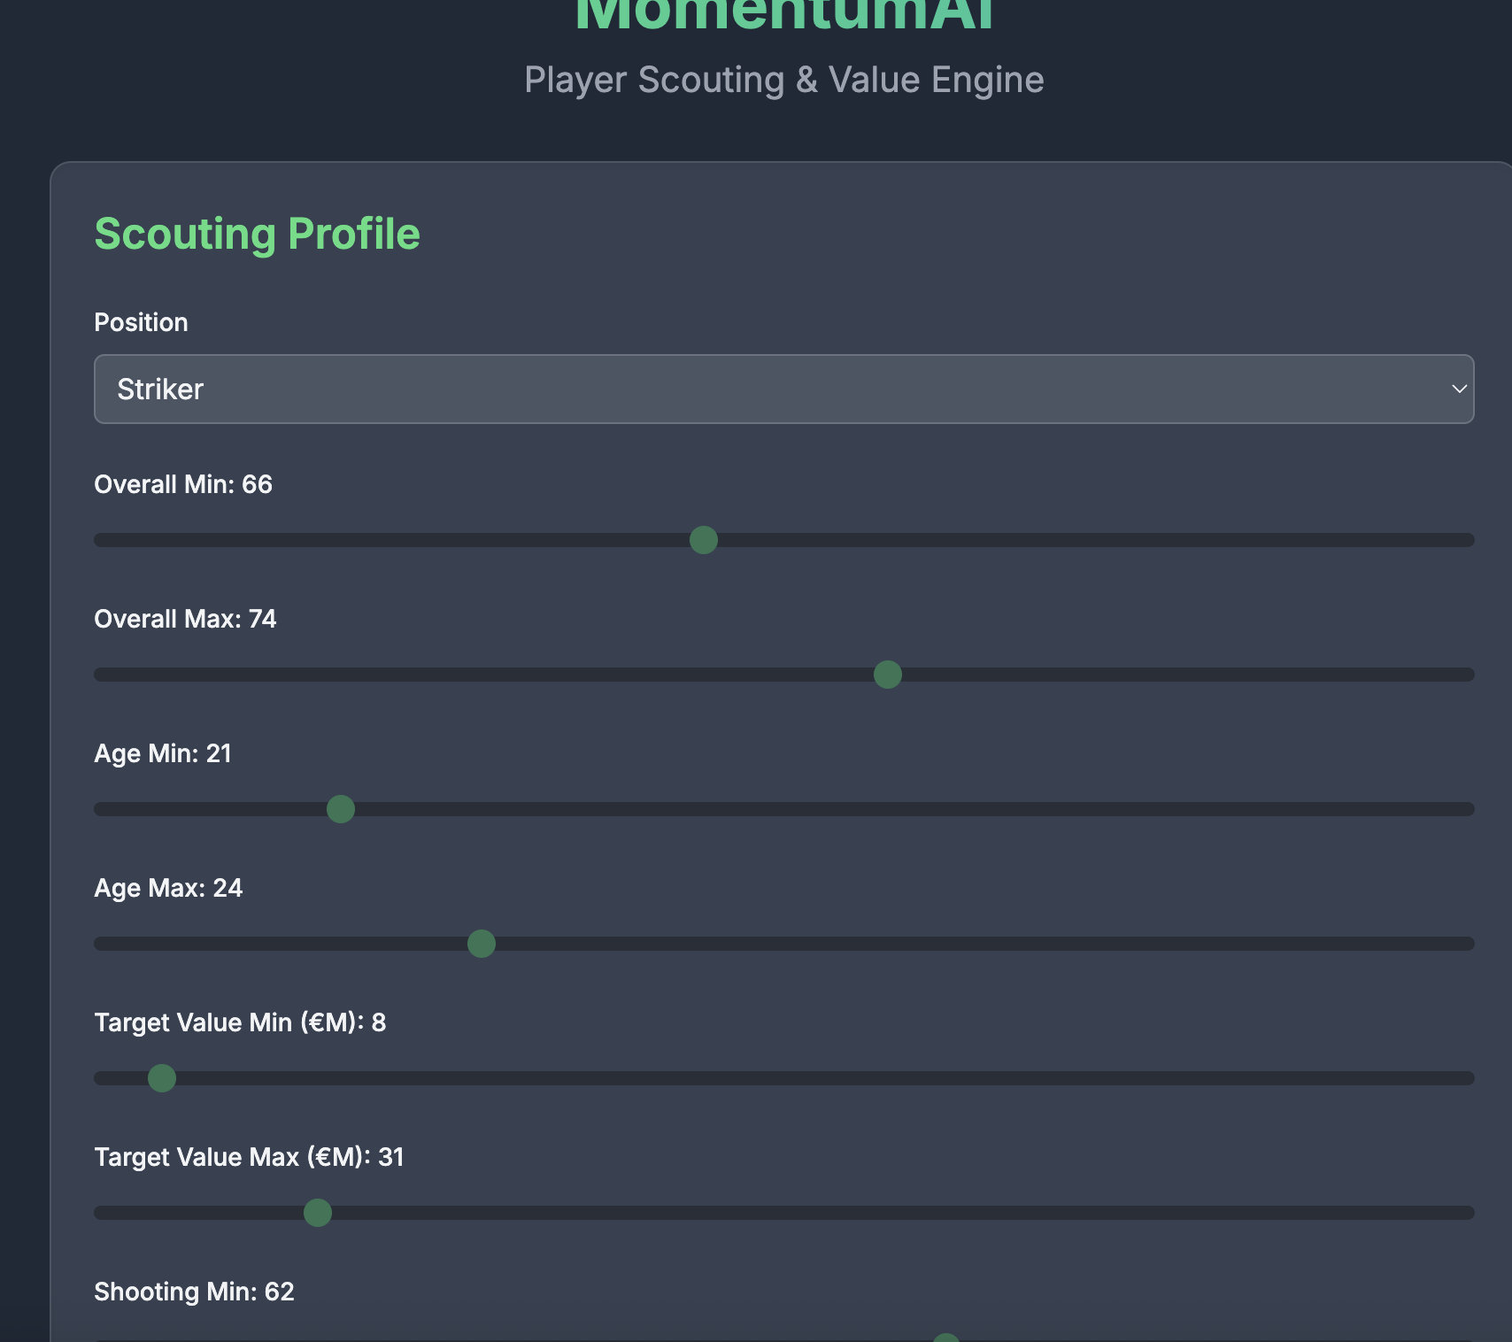1512x1342 pixels.
Task: Click the "Shooting Min: 62" label
Action: [194, 1292]
